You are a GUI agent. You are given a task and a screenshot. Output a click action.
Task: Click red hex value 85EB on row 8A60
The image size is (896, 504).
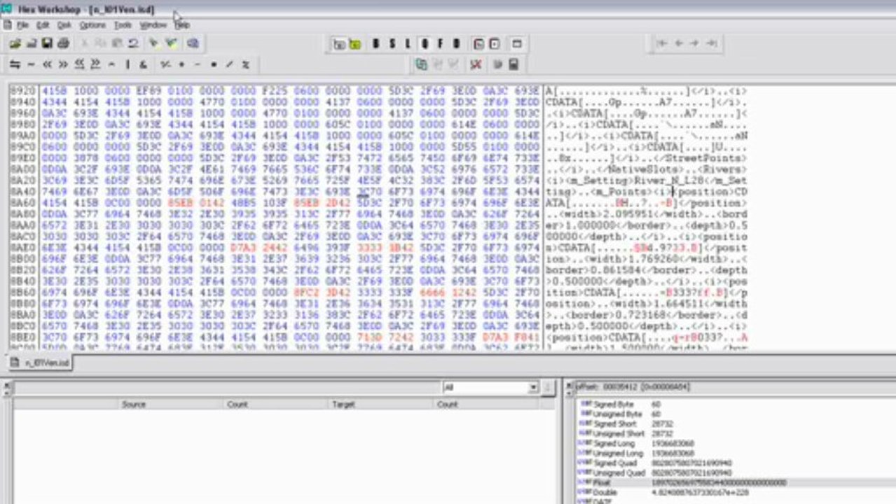point(179,203)
